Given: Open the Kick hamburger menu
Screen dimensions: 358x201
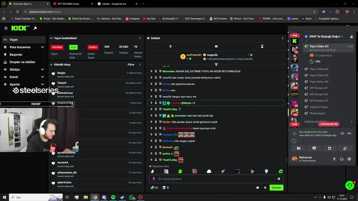Looking at the screenshot, I should pyautogui.click(x=6, y=28).
